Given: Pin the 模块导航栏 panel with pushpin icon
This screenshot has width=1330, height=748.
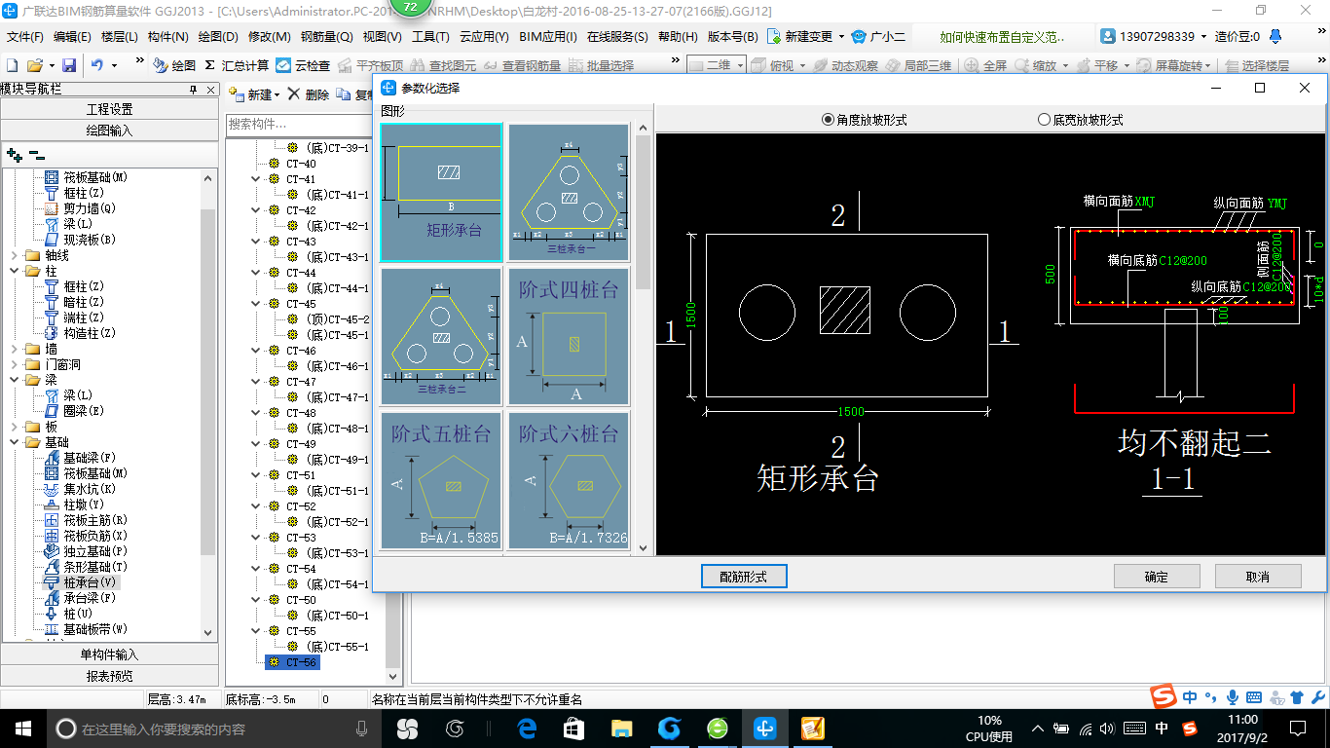Looking at the screenshot, I should coord(193,89).
